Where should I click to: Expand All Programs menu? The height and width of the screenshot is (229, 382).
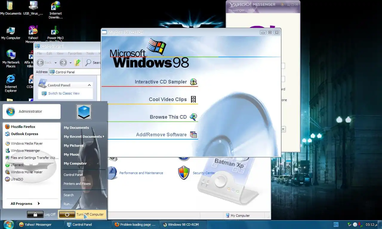pos(25,204)
